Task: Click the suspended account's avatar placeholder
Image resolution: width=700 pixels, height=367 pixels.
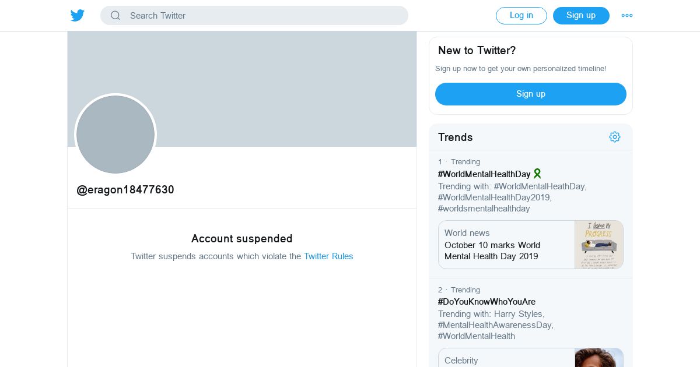Action: click(x=116, y=135)
